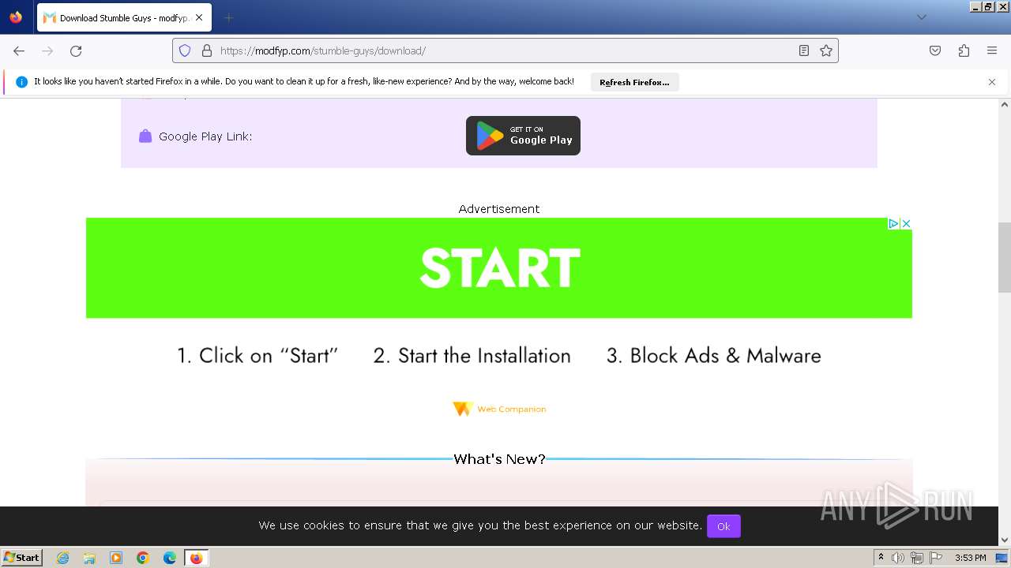Open Action Center flag icon
This screenshot has width=1011, height=568.
936,558
